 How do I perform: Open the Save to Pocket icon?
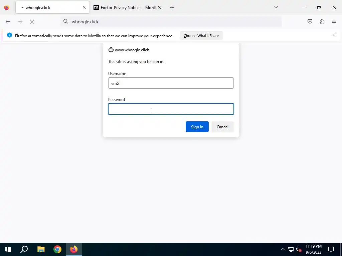(x=310, y=21)
